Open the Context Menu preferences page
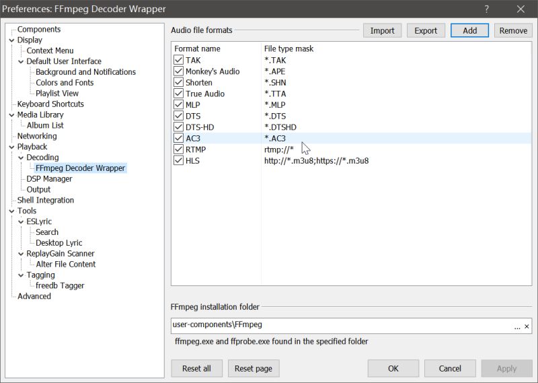538x383 pixels. click(50, 50)
